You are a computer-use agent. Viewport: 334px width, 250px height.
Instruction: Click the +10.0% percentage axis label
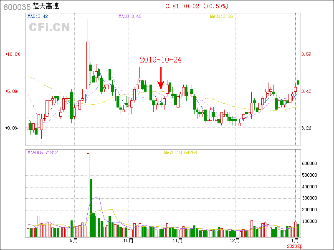pos(12,54)
